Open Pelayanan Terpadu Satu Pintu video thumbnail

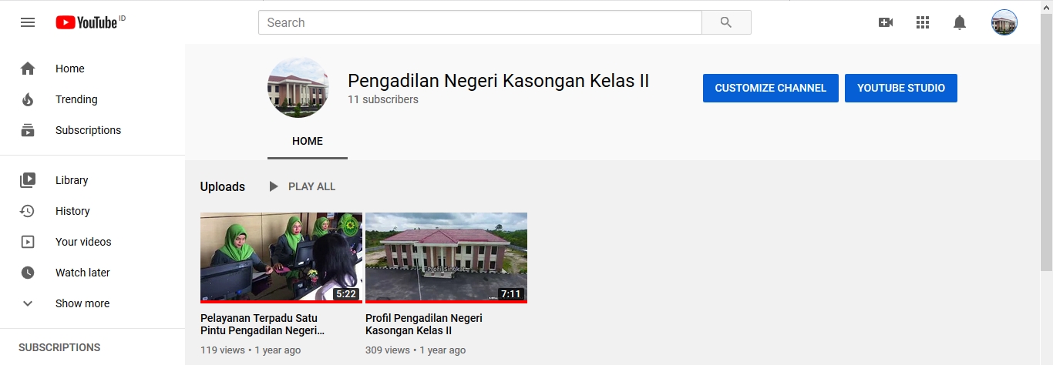[281, 258]
